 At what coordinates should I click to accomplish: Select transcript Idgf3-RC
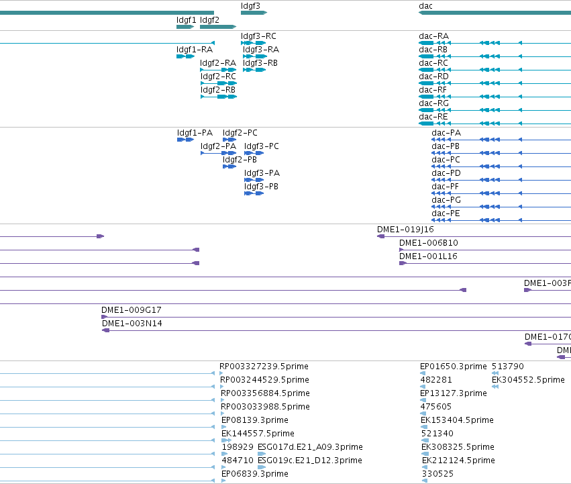tap(254, 43)
